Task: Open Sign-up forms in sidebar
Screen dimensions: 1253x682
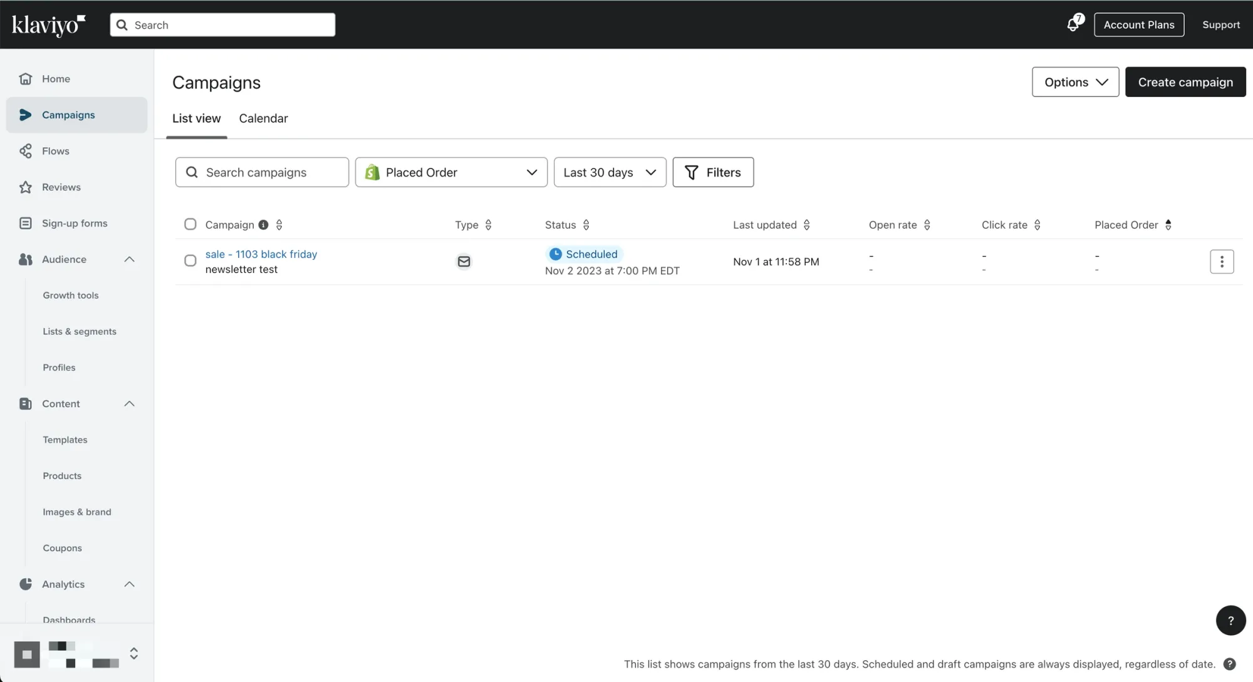Action: 76,223
